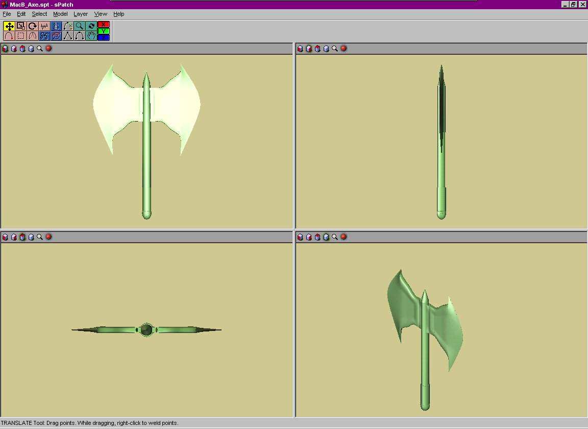Click red sphere in bottom-right viewport header
The image size is (588, 429).
point(344,237)
